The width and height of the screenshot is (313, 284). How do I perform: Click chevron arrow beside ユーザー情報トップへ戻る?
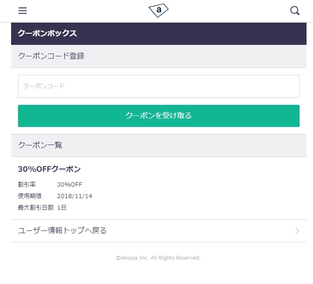click(x=297, y=231)
